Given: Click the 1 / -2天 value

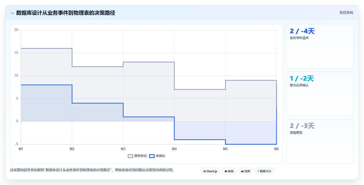Looking at the screenshot, I should pyautogui.click(x=302, y=79).
